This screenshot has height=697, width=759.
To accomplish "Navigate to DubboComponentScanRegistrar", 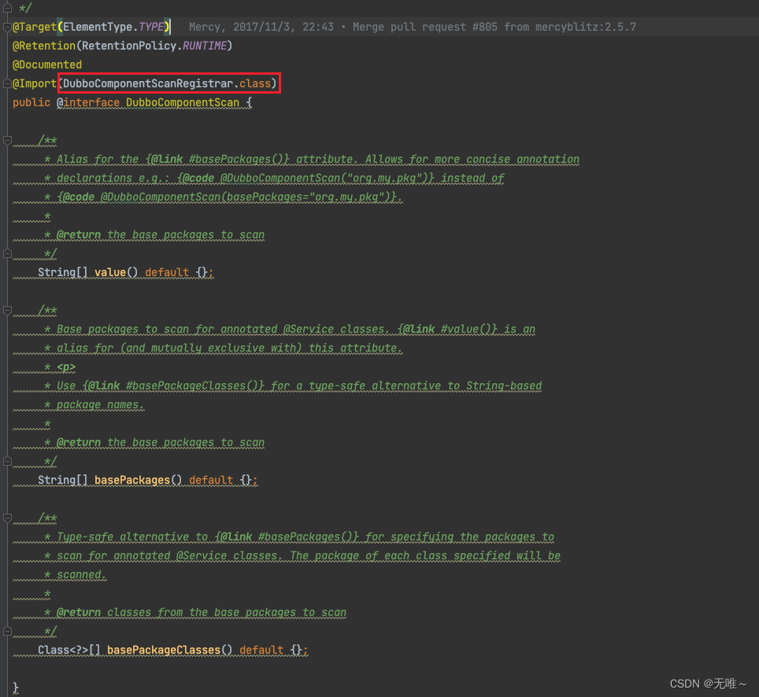I will pyautogui.click(x=148, y=83).
